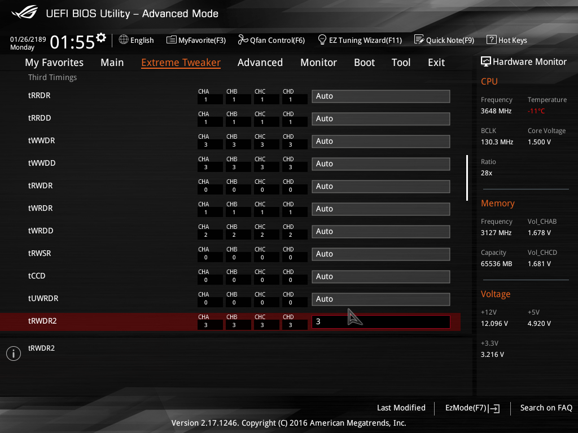Click the info icon beside tRWDR2 description
Screen dimensions: 578x433
(x=14, y=354)
